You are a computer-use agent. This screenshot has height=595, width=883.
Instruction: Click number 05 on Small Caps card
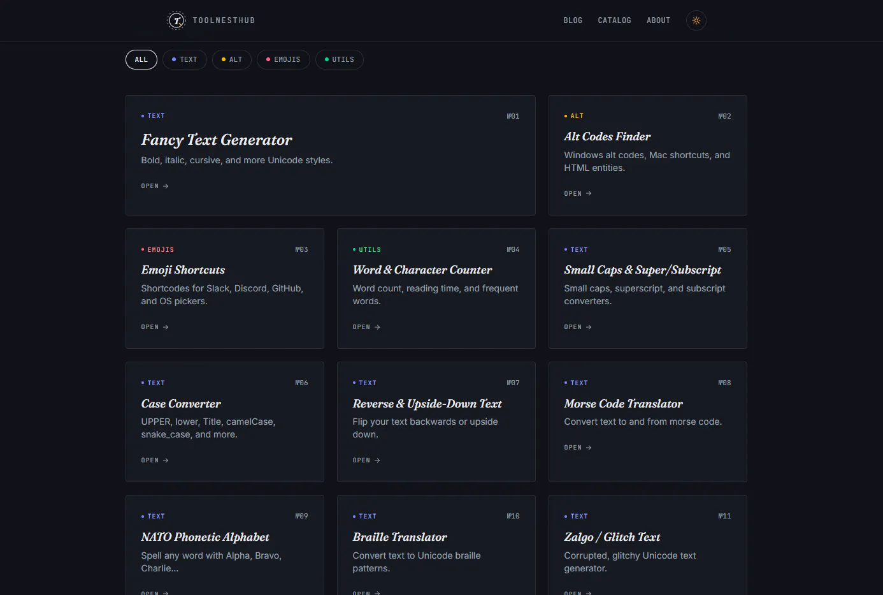[725, 250]
